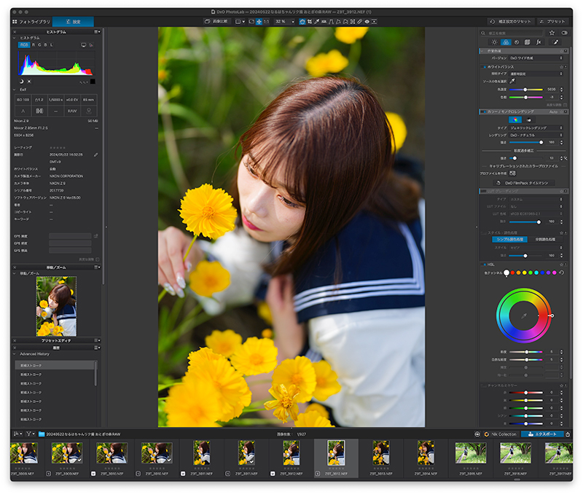
Task: Click the white balance source color eyedropper
Action: (x=512, y=81)
